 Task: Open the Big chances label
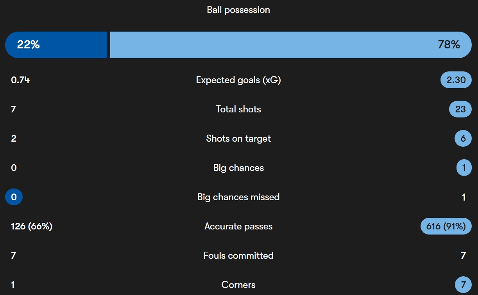pos(238,168)
